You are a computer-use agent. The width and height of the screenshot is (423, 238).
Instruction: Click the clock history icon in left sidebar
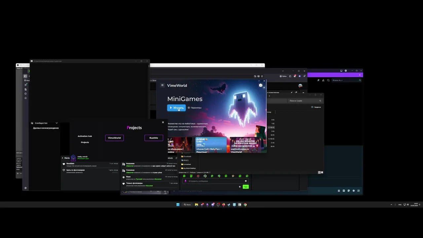[25, 94]
